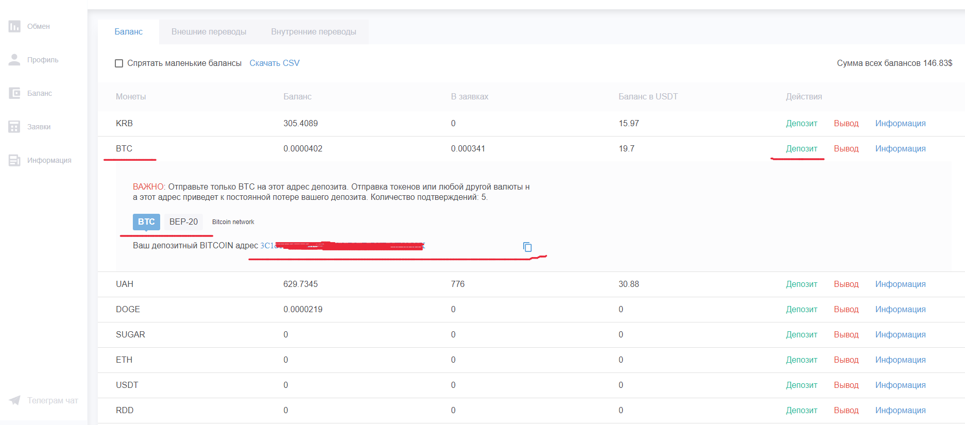
Task: Select the KRB coin name
Action: (124, 124)
